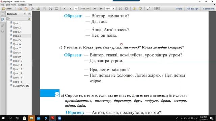The height and width of the screenshot is (121, 216).
Task: Select bookmark Урок 14
Action: tap(18, 78)
